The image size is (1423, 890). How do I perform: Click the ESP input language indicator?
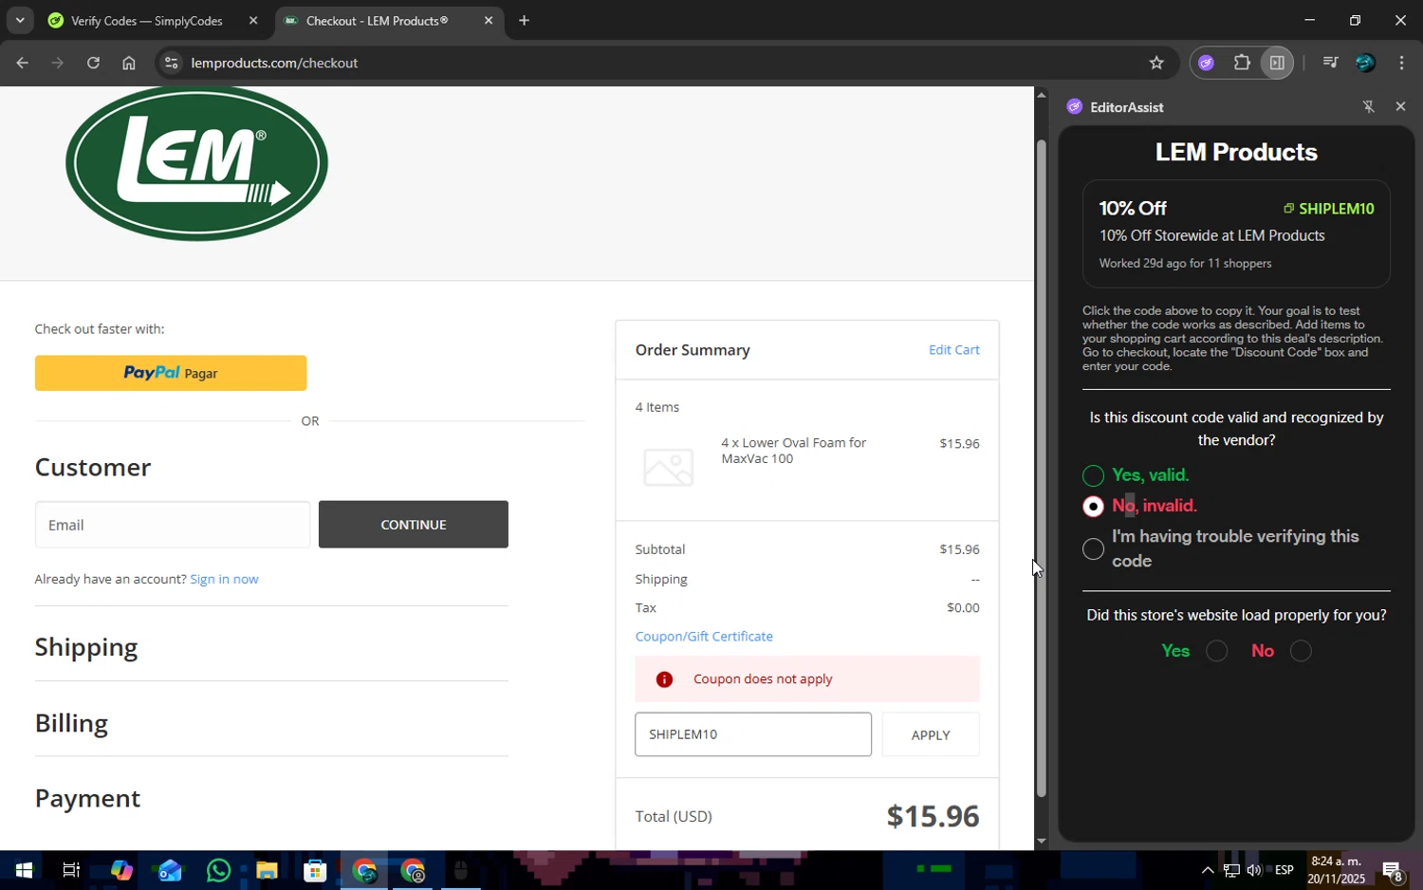[1284, 870]
